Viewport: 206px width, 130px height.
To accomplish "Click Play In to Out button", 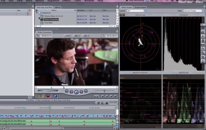I will coord(72,92).
